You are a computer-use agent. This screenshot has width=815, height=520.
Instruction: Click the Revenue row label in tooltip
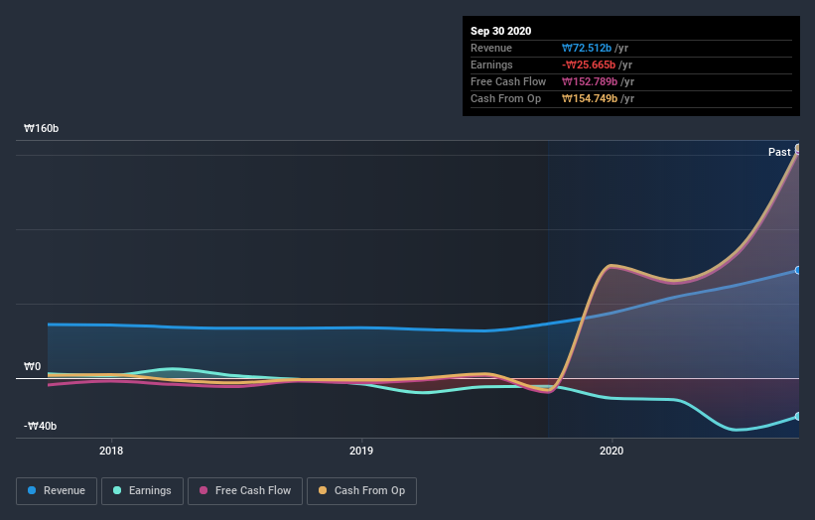coord(491,48)
